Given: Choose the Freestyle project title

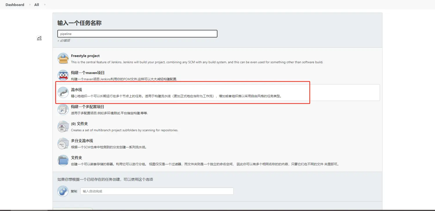Looking at the screenshot, I should 85,56.
